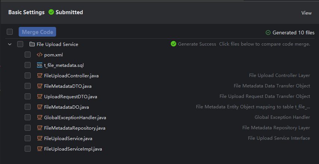Click the SQL icon for t_file_metadata.sql

40,65
